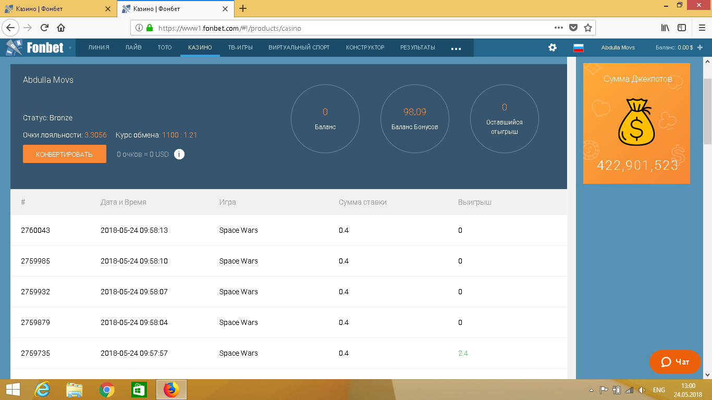The height and width of the screenshot is (400, 712).
Task: Open the Чат support button
Action: (x=675, y=361)
